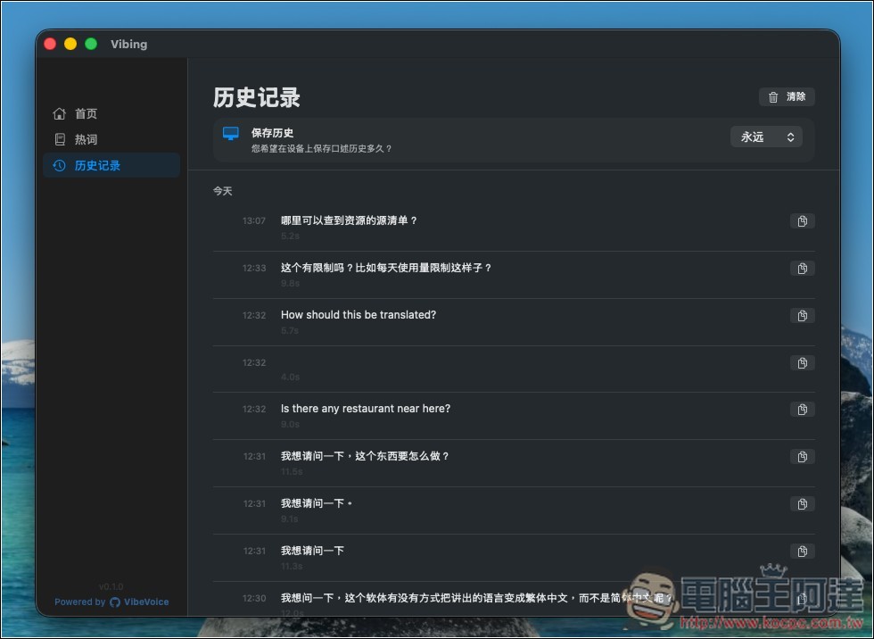Open the 永远 retention duration dropdown
This screenshot has width=874, height=639.
click(765, 137)
